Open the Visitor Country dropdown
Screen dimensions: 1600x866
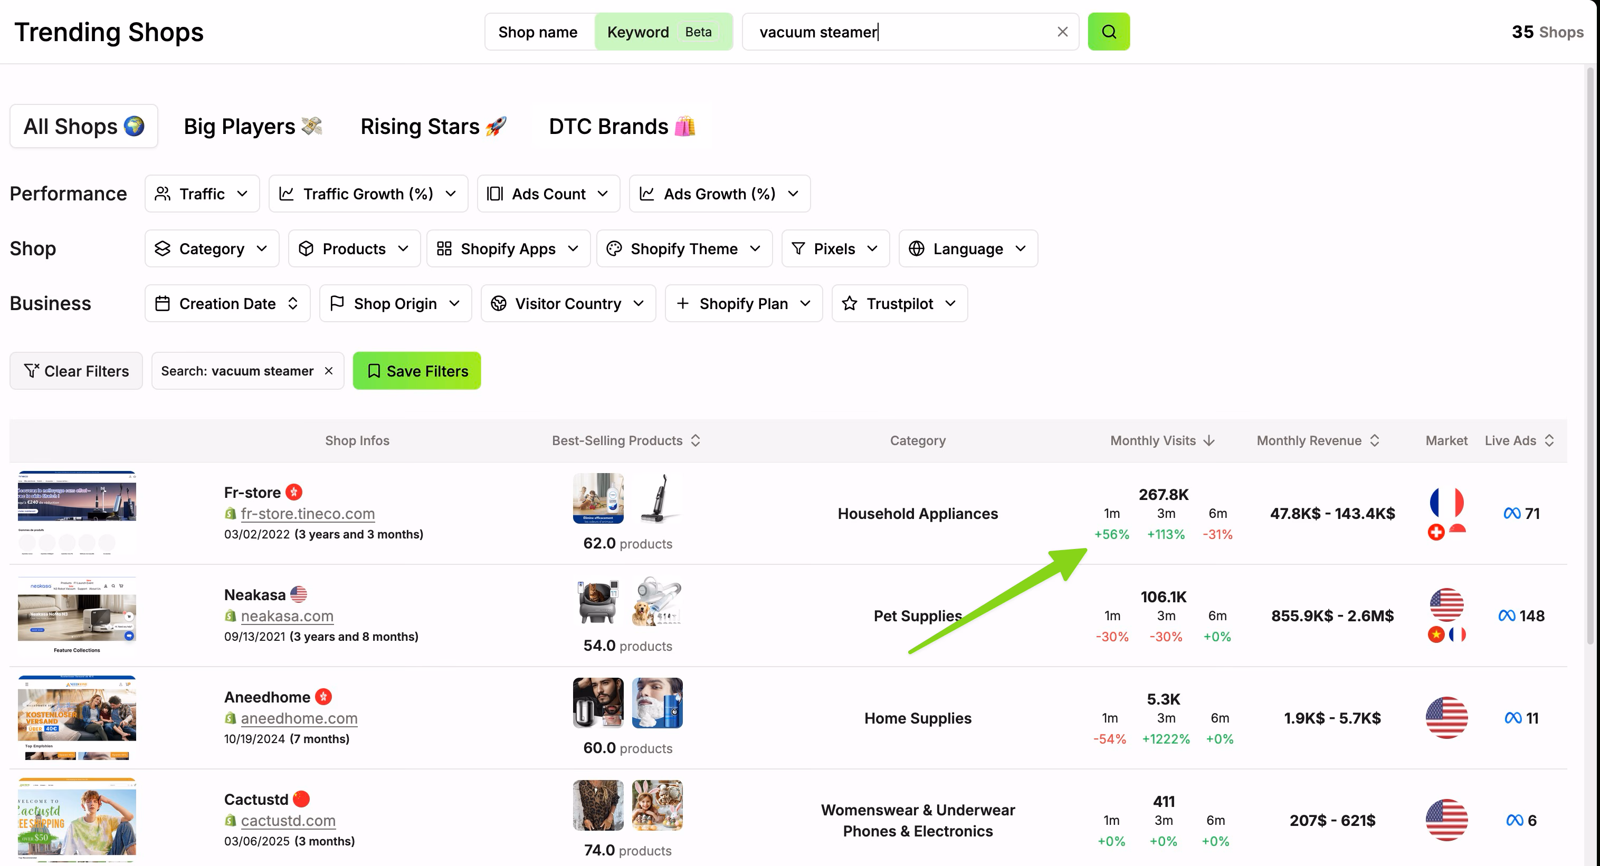[x=568, y=304]
